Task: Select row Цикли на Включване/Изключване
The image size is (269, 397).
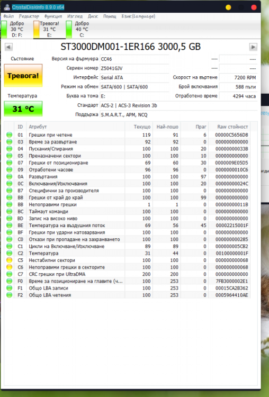Action: tap(127, 246)
